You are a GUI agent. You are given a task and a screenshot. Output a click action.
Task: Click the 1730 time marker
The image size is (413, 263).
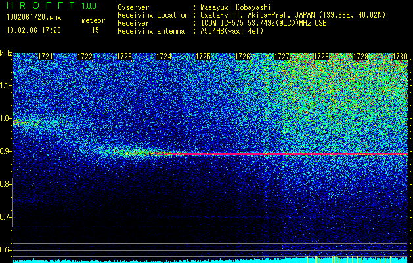coord(400,57)
